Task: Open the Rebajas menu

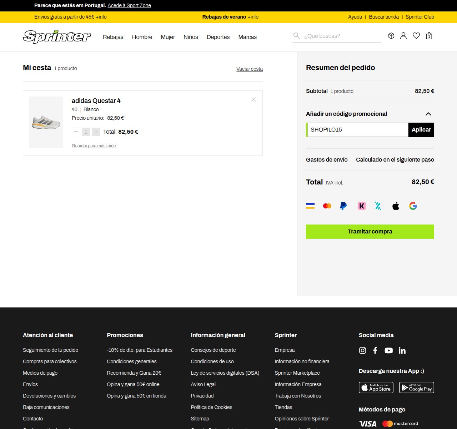Action: [113, 37]
